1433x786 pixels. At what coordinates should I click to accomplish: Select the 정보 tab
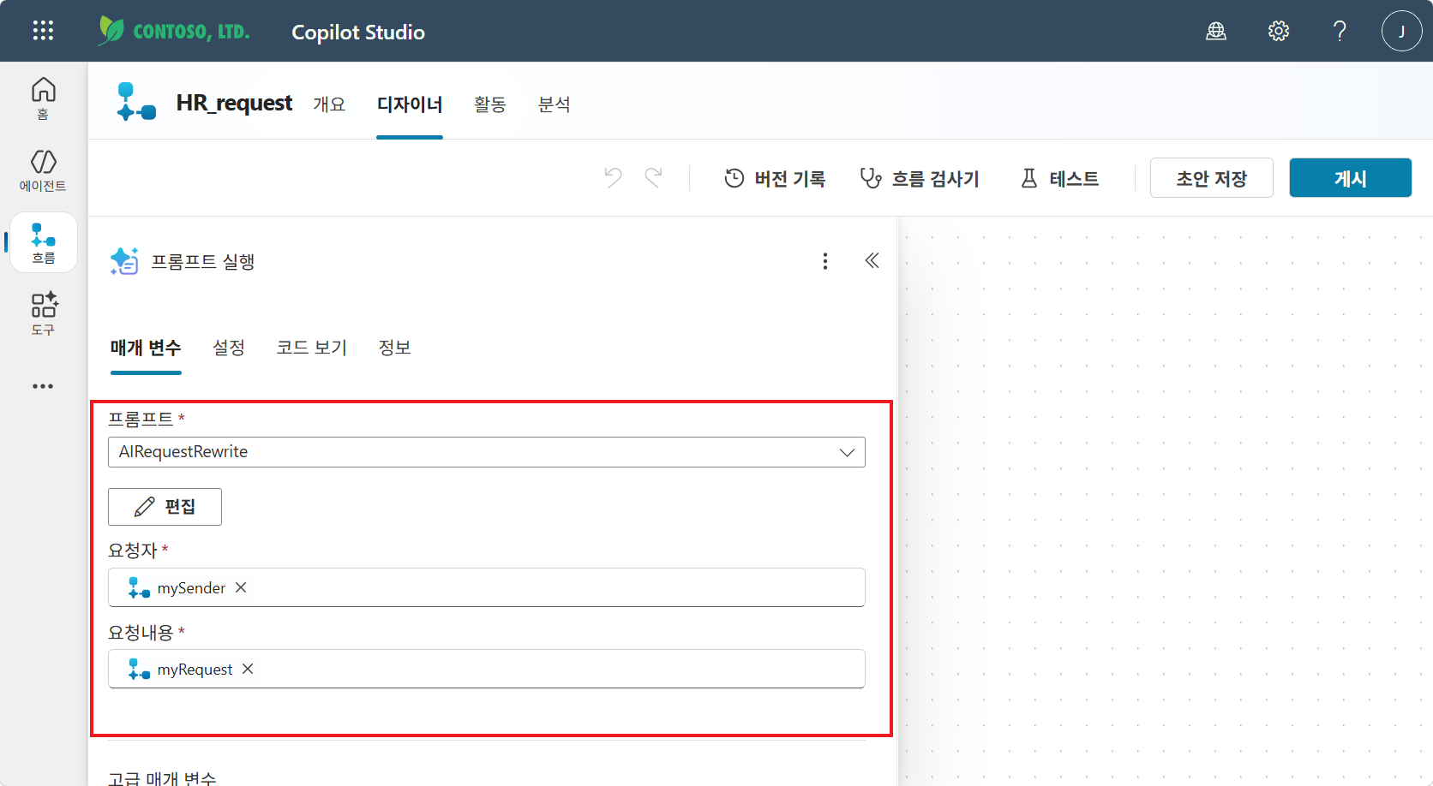395,348
